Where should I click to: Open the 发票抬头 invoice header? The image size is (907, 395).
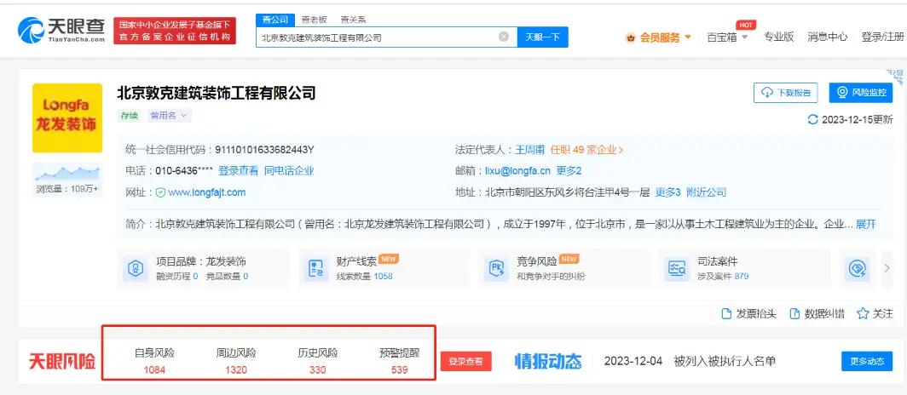(x=748, y=314)
